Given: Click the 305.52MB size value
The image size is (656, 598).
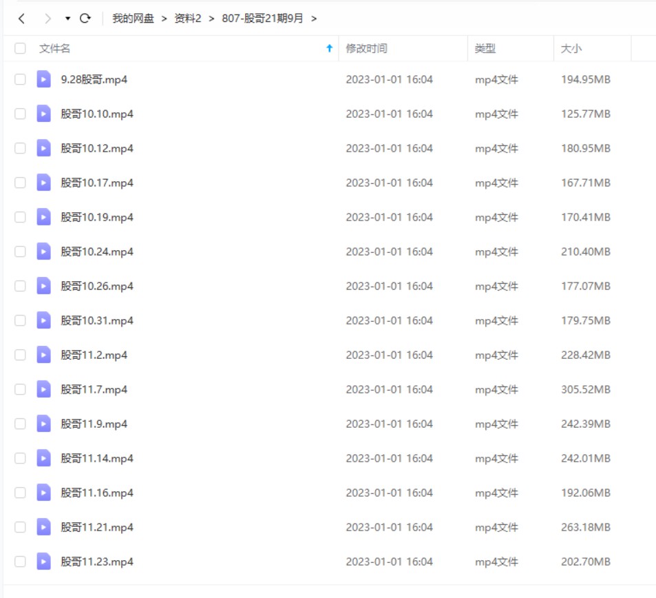Looking at the screenshot, I should [x=586, y=389].
